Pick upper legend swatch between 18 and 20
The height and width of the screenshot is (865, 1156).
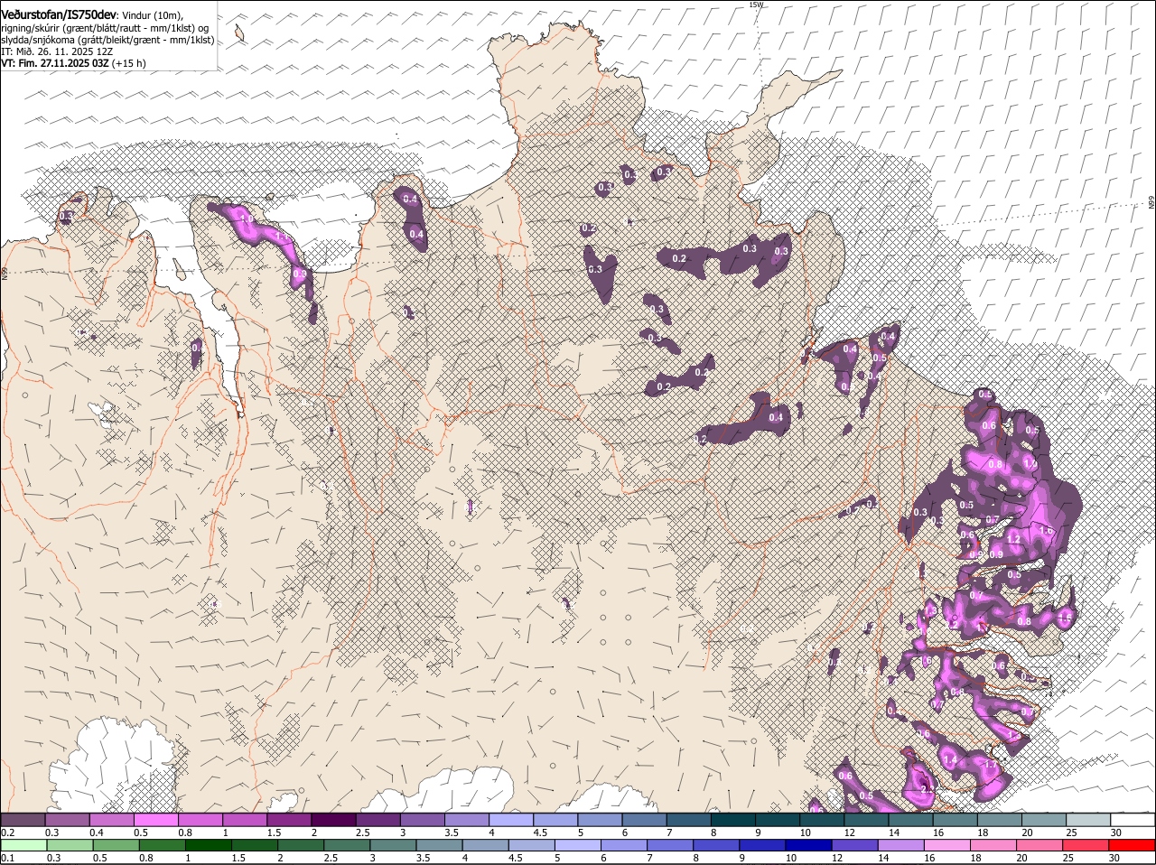[999, 819]
